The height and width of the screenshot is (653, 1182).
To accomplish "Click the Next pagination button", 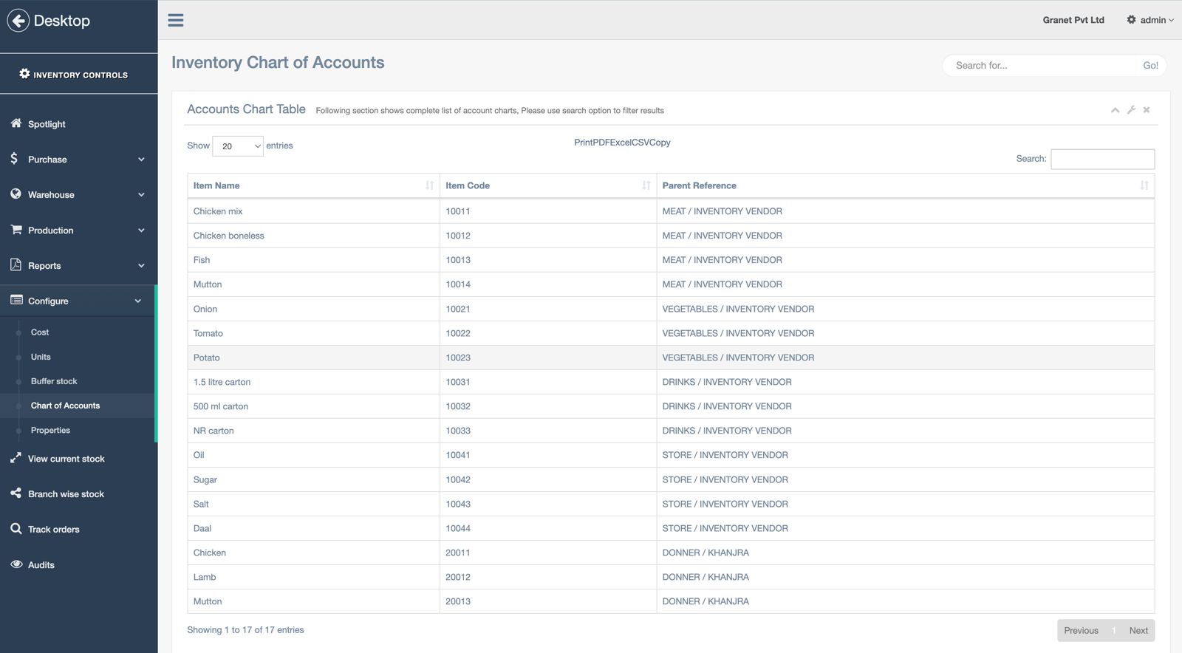I will click(1138, 630).
